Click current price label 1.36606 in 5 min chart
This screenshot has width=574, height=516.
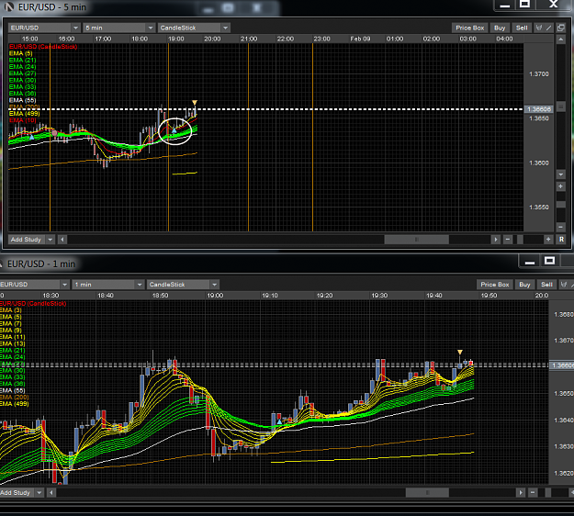tap(538, 109)
